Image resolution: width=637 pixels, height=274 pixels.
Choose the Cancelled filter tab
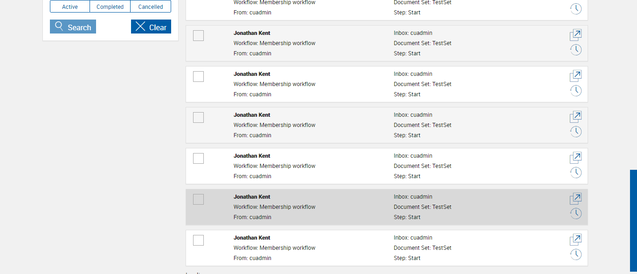(151, 7)
